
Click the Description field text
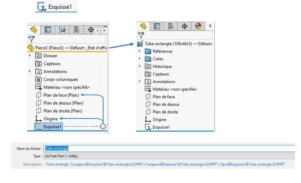[x=165, y=164]
